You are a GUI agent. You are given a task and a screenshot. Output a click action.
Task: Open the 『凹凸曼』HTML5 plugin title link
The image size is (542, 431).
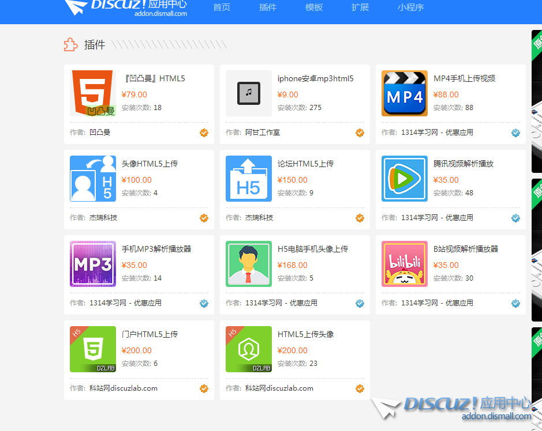155,79
